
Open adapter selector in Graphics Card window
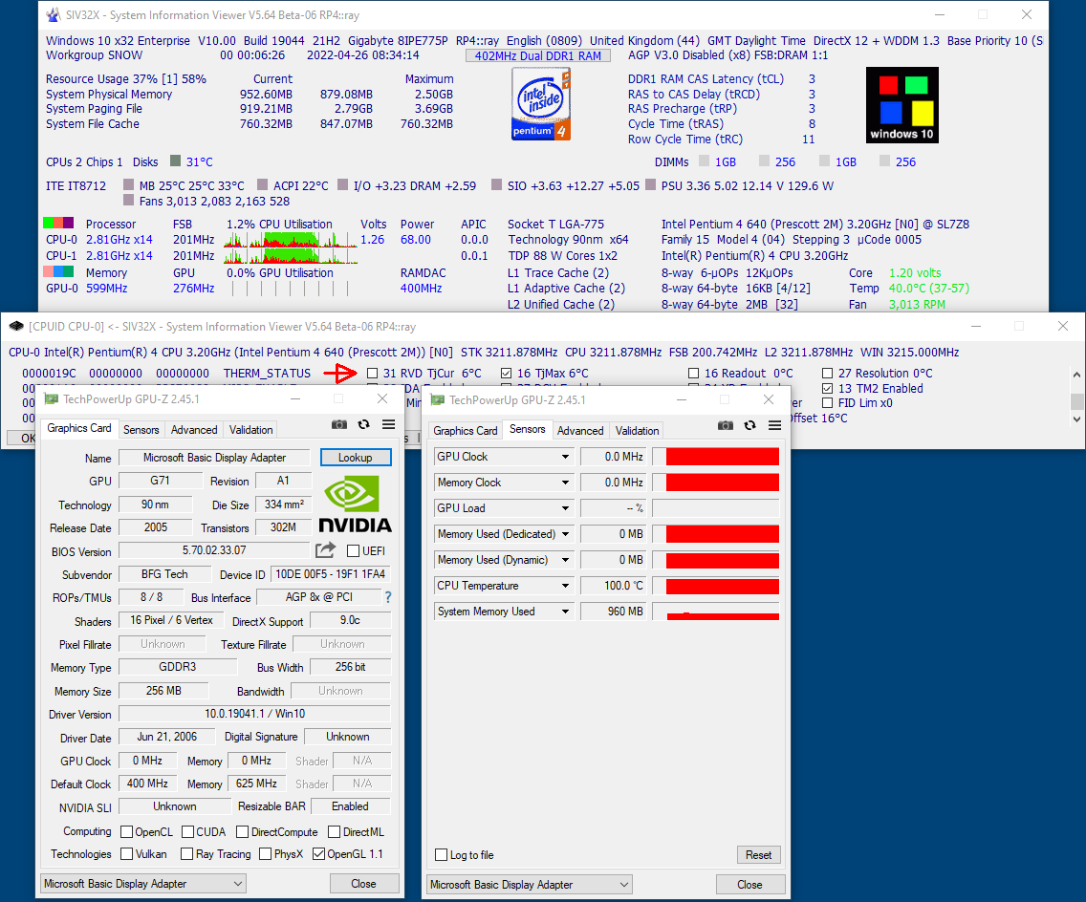(142, 883)
